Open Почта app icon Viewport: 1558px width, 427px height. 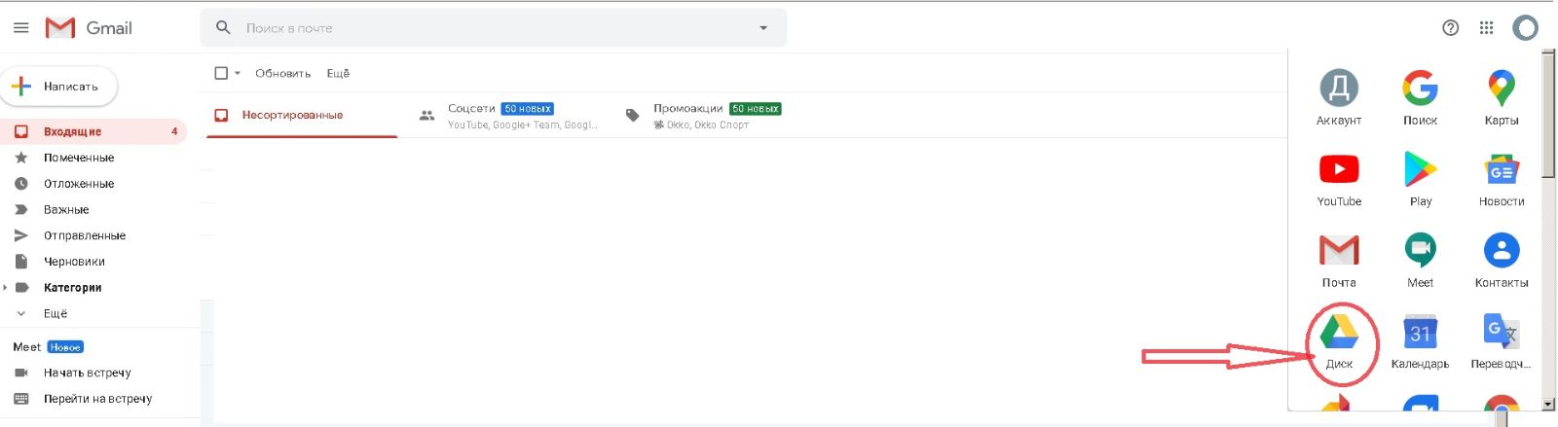click(x=1339, y=260)
